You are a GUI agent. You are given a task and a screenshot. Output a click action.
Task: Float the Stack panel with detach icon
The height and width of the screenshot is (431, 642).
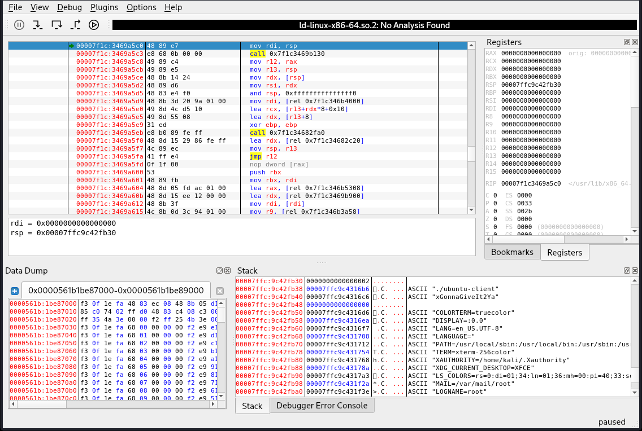pos(627,271)
